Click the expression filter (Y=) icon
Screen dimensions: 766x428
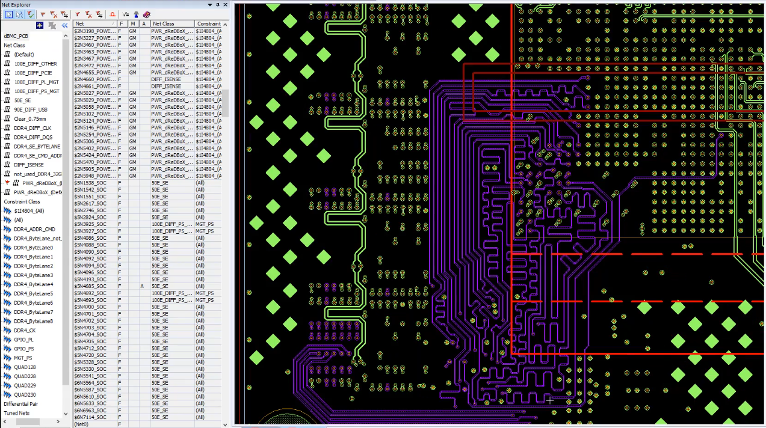point(125,14)
